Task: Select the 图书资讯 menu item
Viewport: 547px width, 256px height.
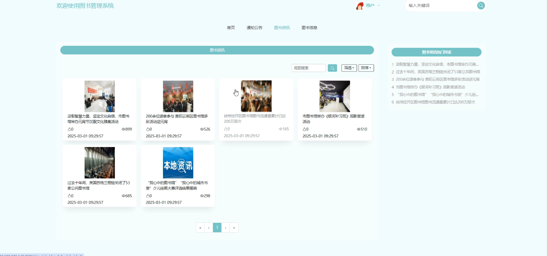Action: click(x=282, y=28)
